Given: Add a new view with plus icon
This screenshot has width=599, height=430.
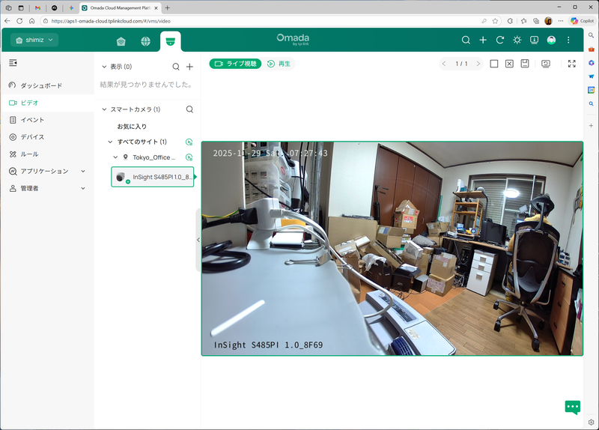Looking at the screenshot, I should point(189,67).
